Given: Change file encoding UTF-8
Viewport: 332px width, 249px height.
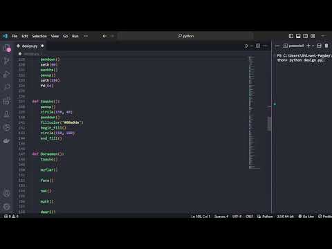Looking at the screenshot, I should click(237, 216).
